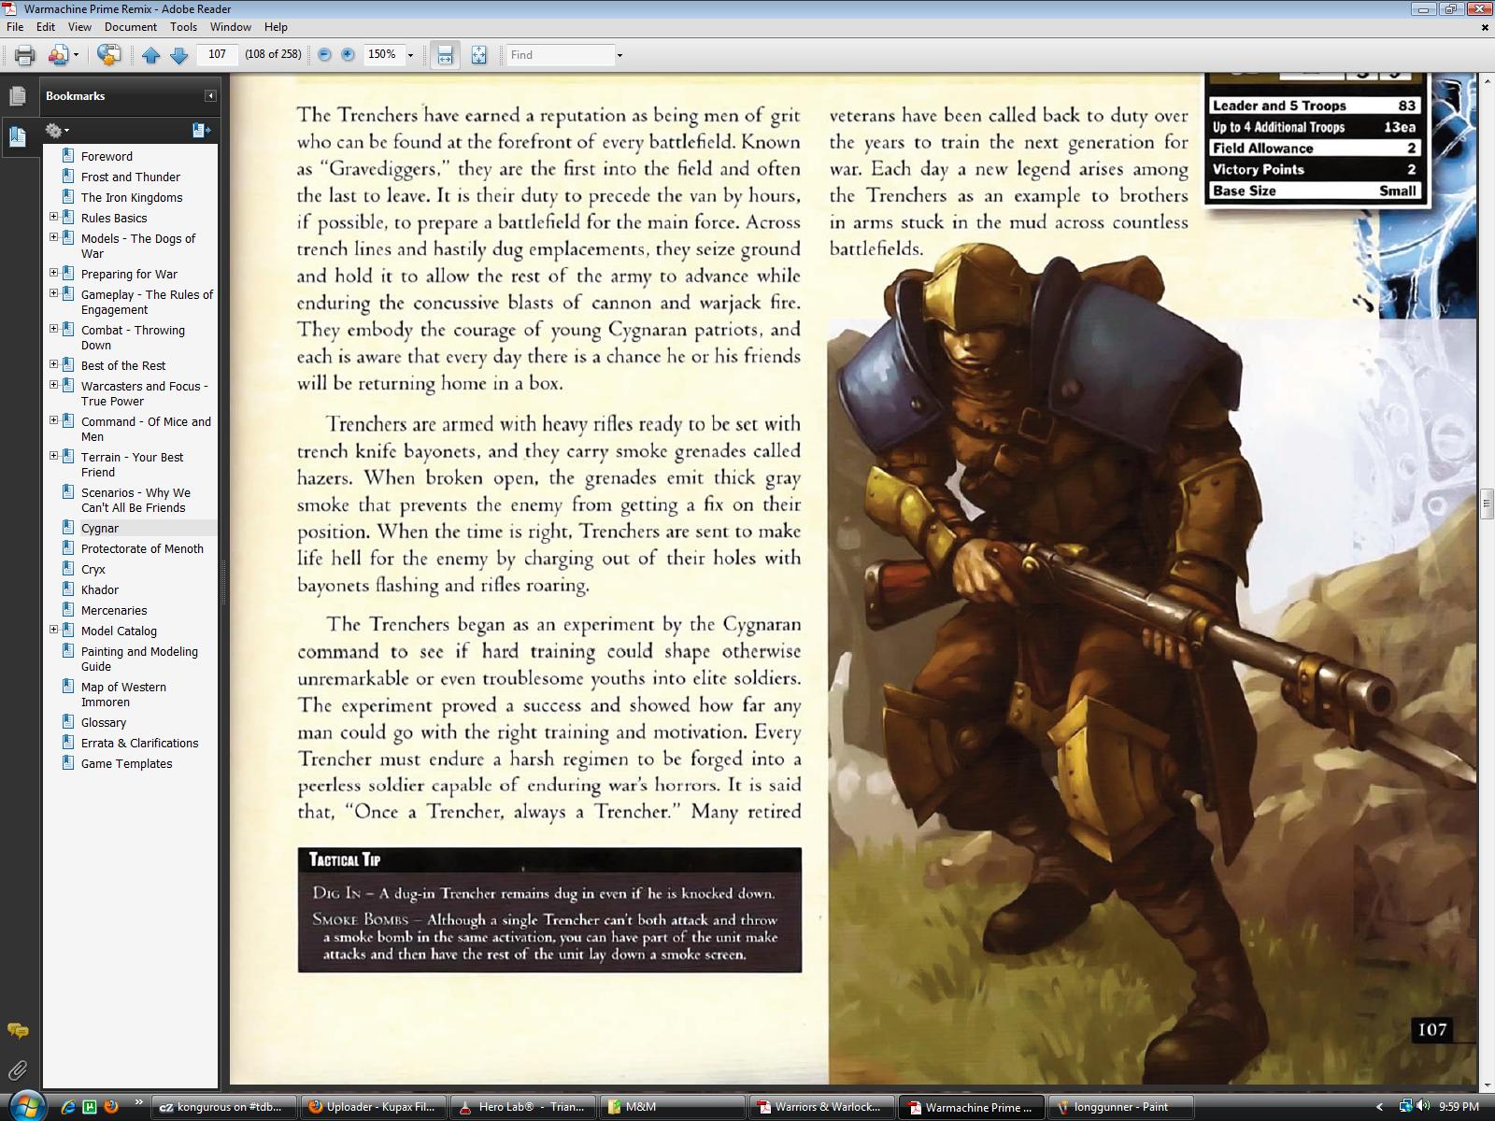Open the collaborate people icon
Image resolution: width=1495 pixels, height=1121 pixels.
[58, 55]
